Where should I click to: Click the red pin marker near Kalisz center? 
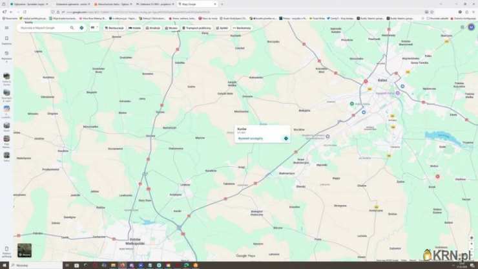(366, 81)
